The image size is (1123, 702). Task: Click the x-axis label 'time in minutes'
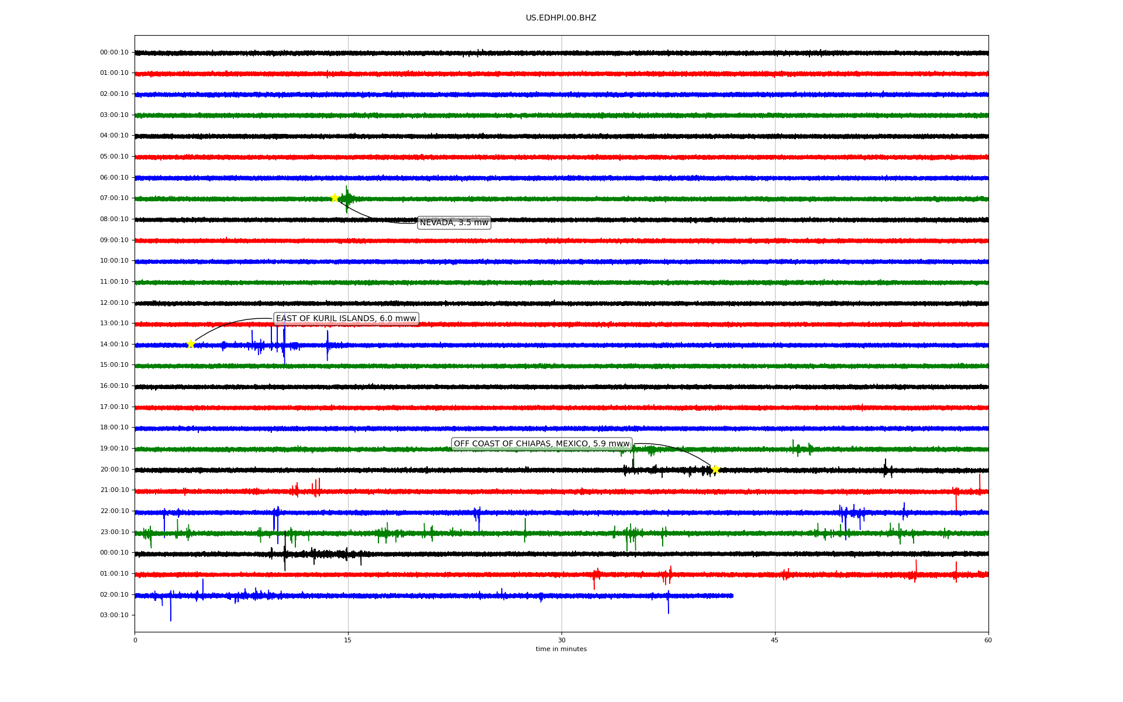[x=561, y=649]
